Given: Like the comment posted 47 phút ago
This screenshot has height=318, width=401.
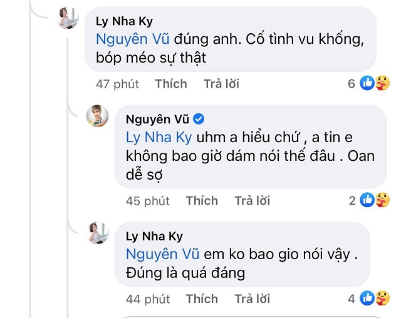Looking at the screenshot, I should tap(170, 83).
